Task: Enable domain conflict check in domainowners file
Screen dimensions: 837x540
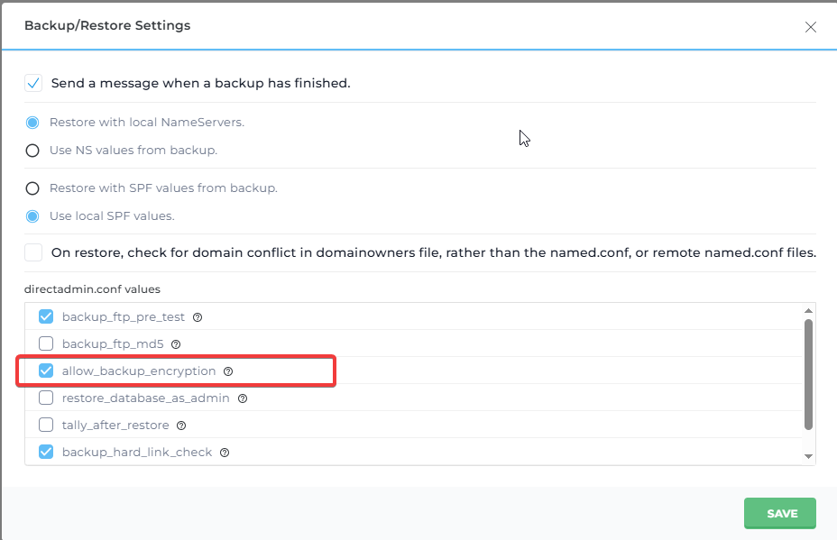Action: click(x=33, y=252)
